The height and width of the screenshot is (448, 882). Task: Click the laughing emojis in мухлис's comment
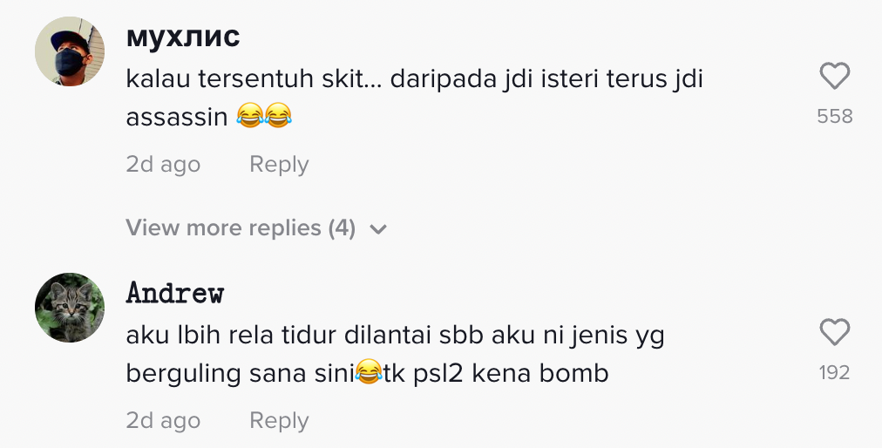coord(264,117)
